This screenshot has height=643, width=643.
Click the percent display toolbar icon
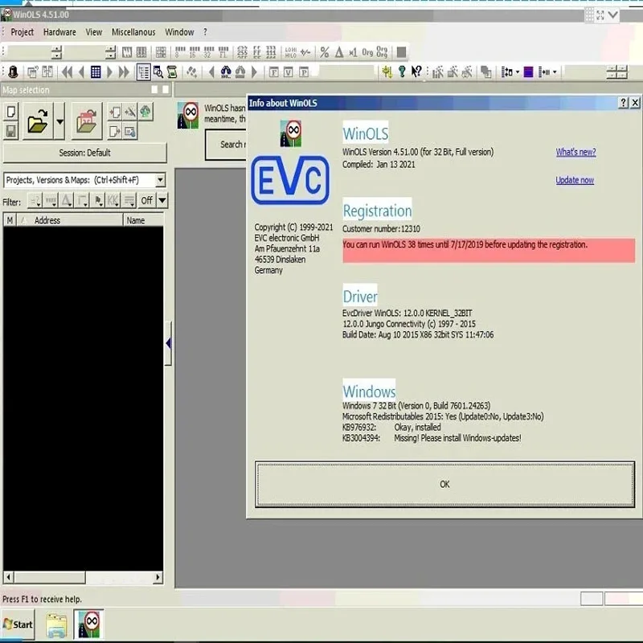[325, 52]
